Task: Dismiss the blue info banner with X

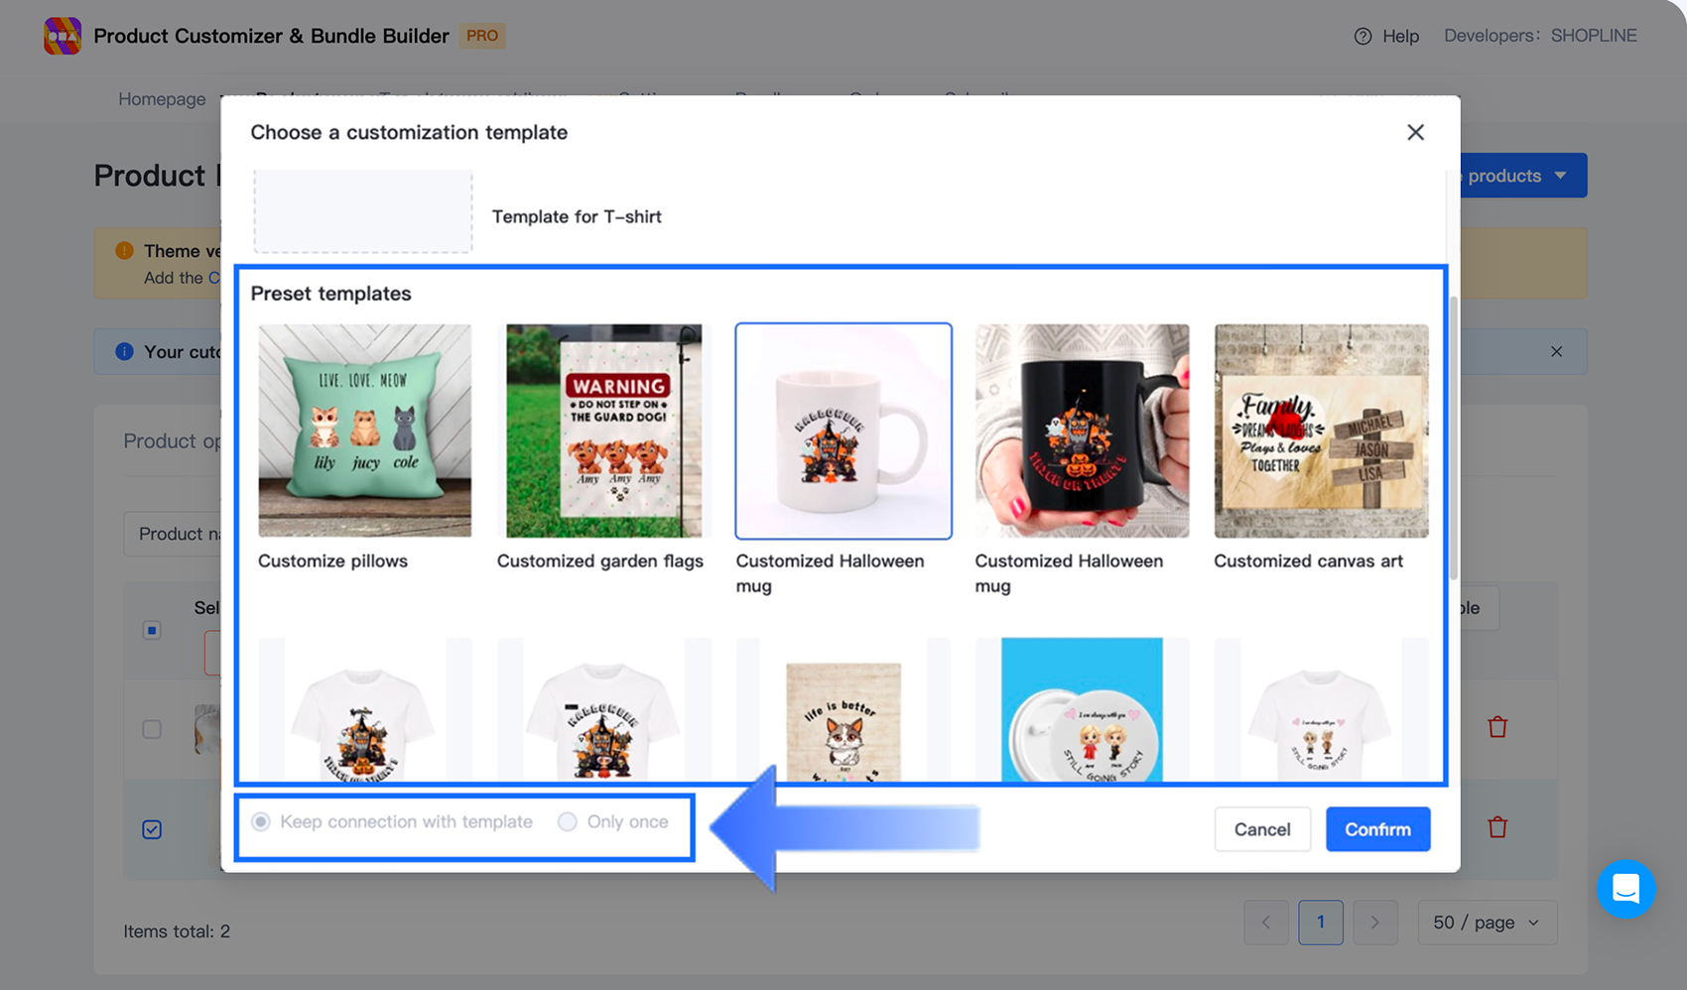Action: click(x=1556, y=351)
